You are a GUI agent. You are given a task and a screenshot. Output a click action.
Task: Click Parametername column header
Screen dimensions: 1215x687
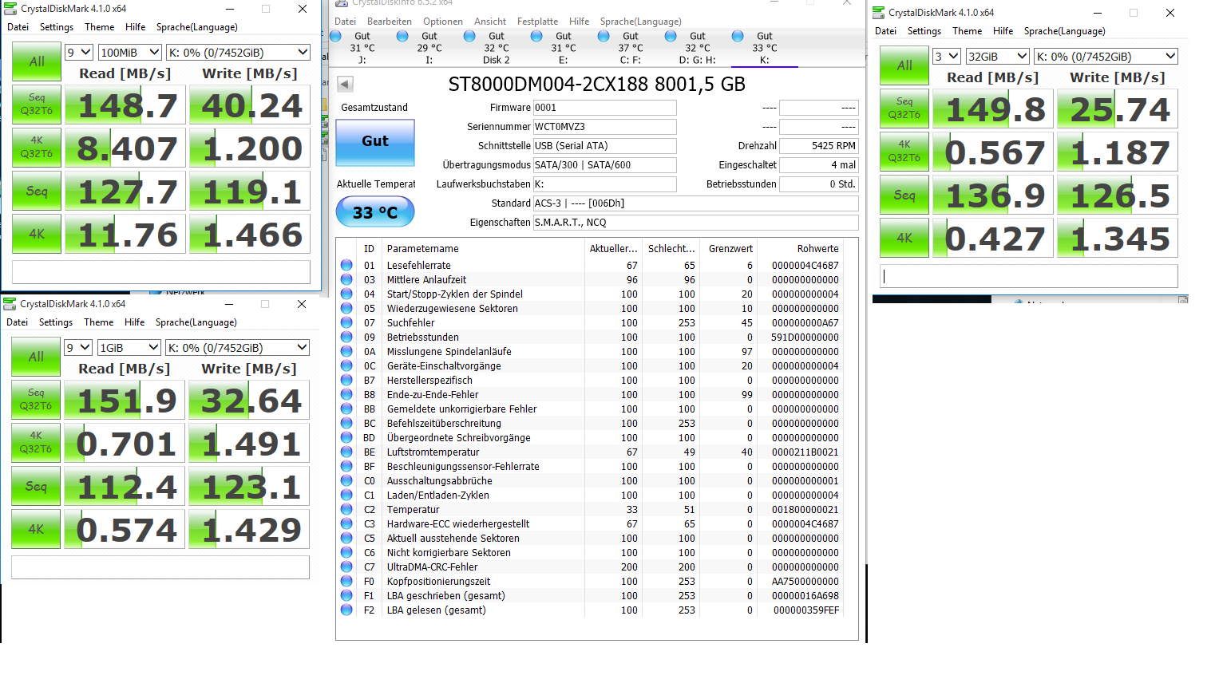pyautogui.click(x=422, y=249)
